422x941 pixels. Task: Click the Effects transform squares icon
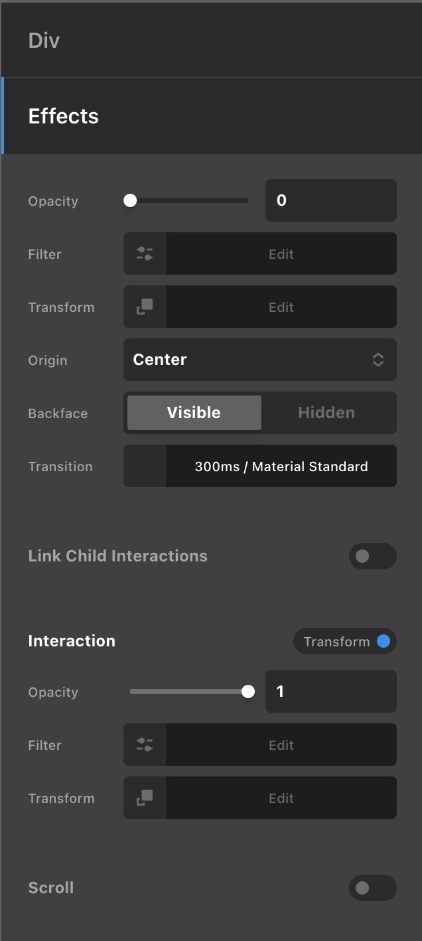tap(145, 307)
